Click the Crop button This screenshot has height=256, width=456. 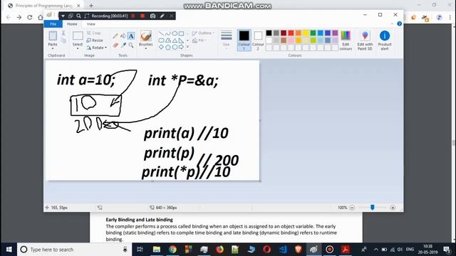click(93, 33)
